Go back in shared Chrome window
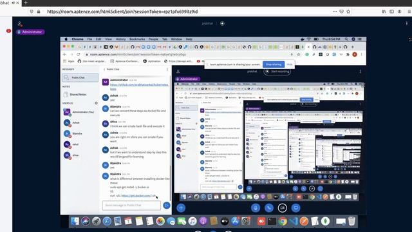 point(65,54)
